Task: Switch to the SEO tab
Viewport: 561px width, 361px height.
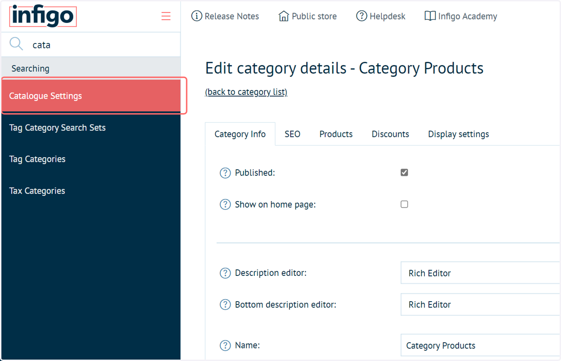Action: point(293,134)
